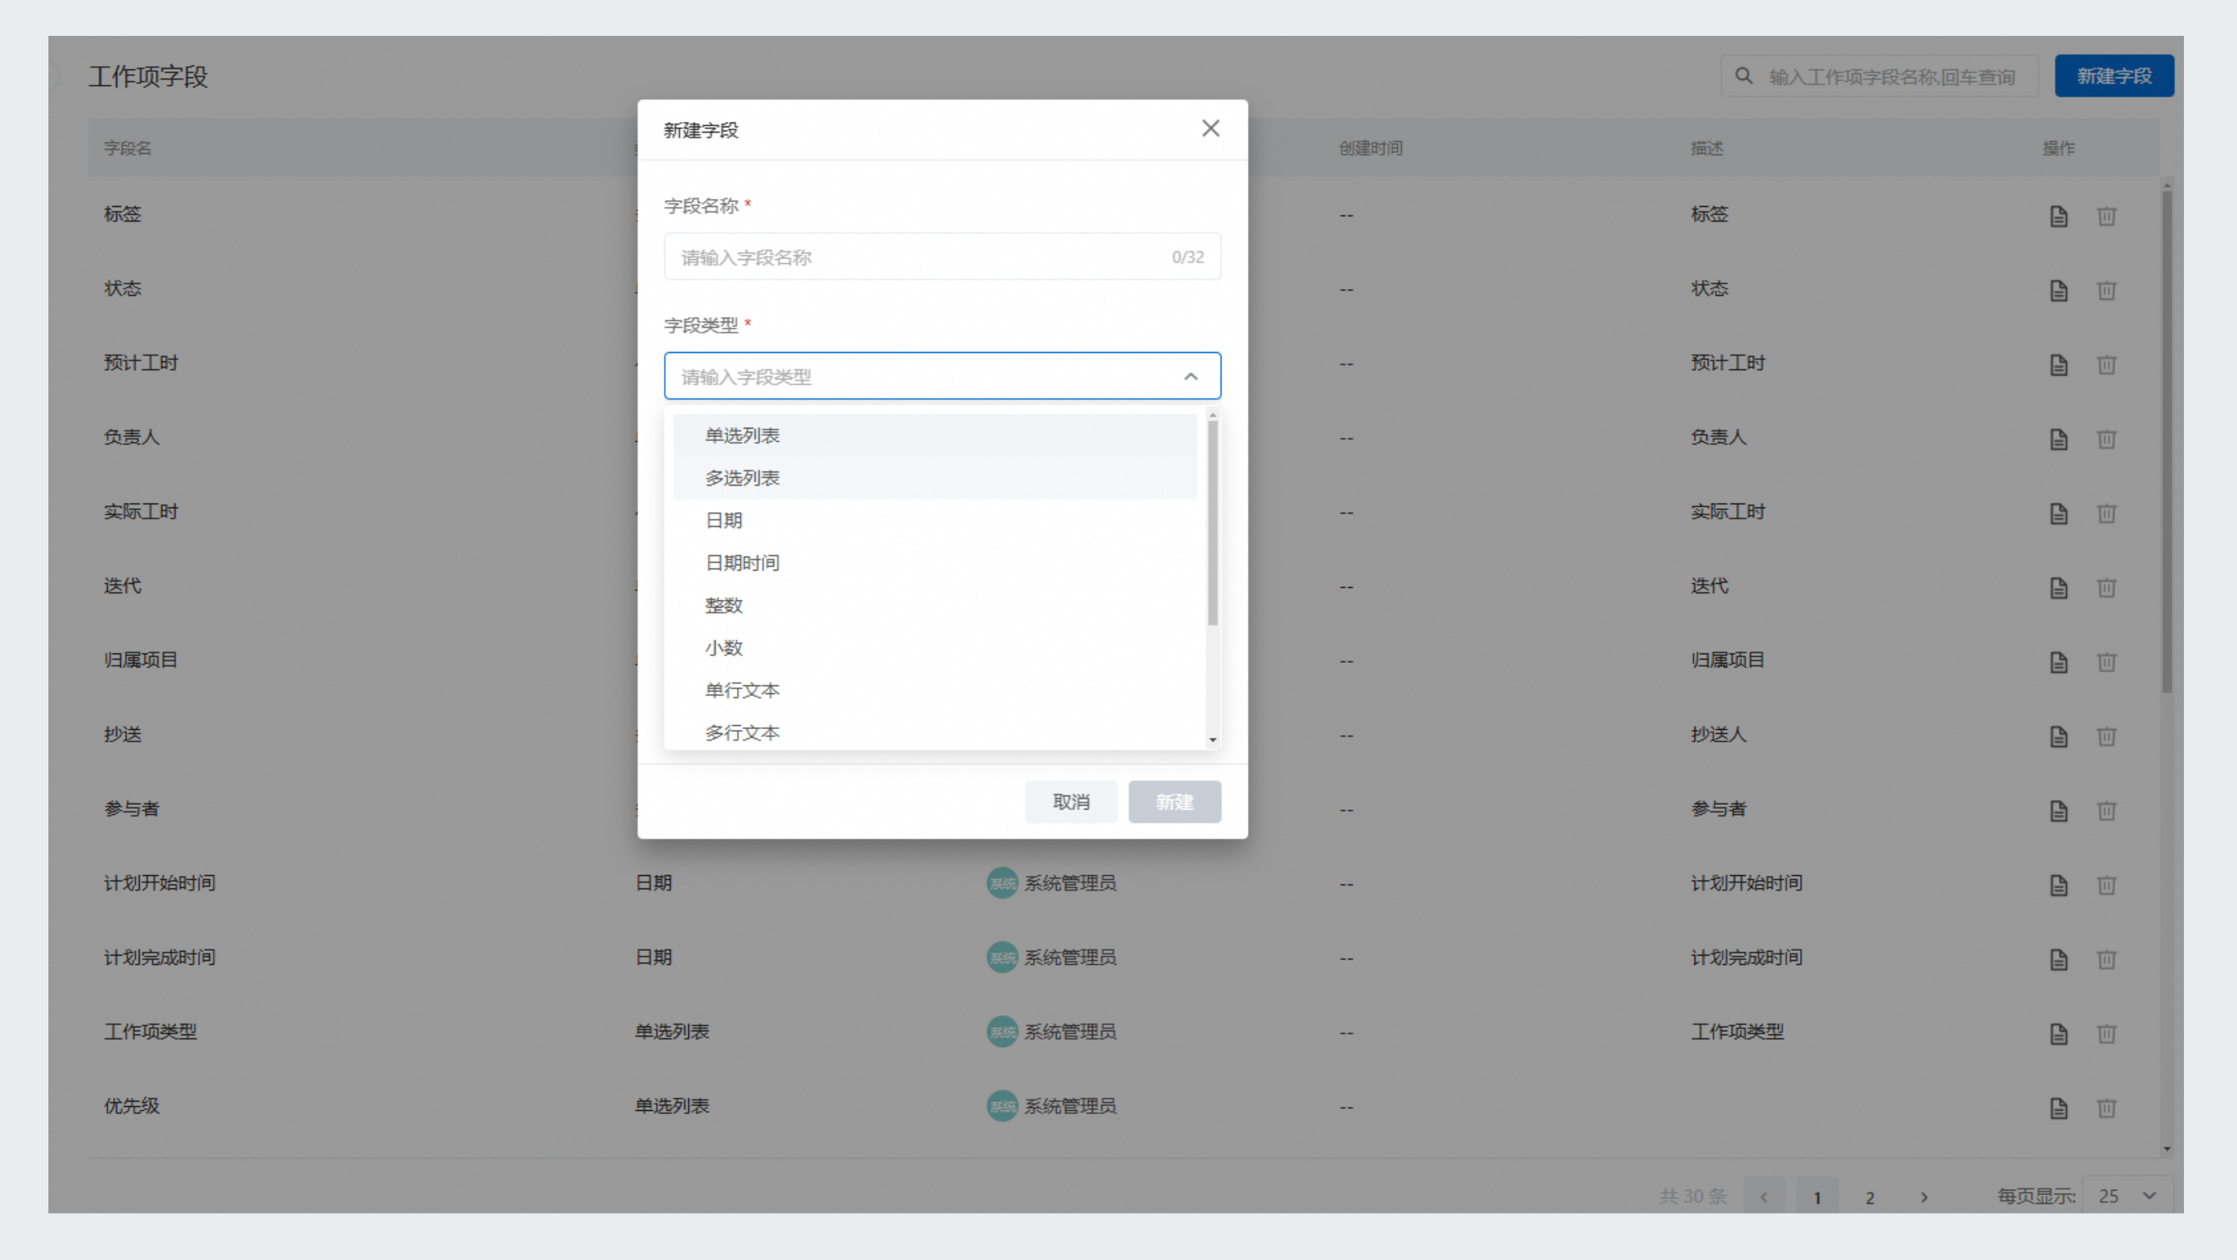Click 抄送人 description cell

coord(1718,735)
